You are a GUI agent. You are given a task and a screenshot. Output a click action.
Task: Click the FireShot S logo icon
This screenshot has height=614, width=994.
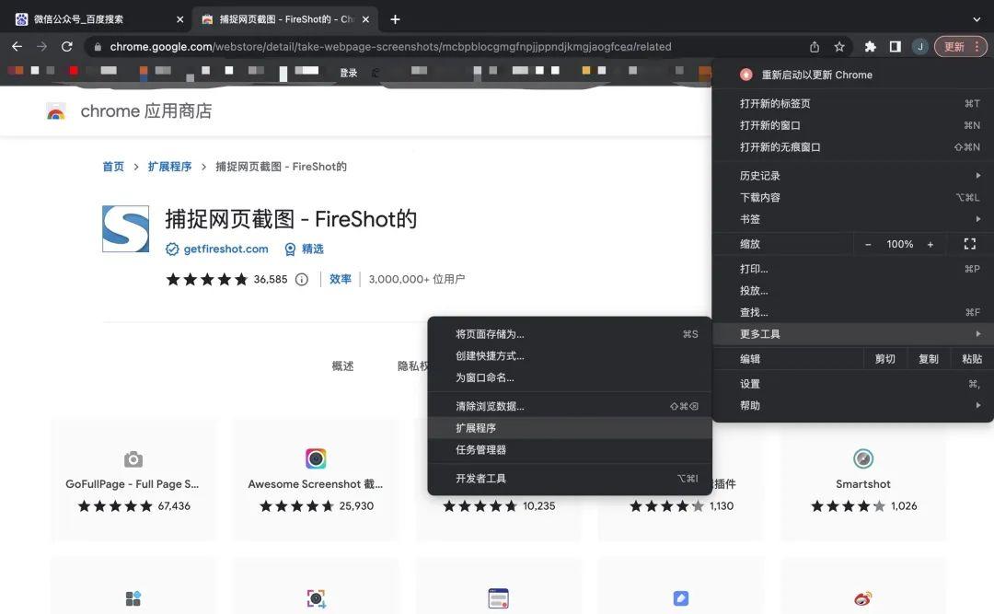point(125,228)
